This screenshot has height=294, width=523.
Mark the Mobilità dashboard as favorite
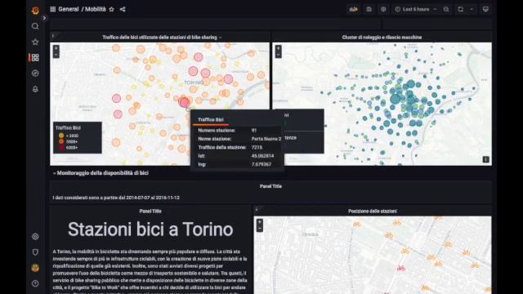pos(112,9)
